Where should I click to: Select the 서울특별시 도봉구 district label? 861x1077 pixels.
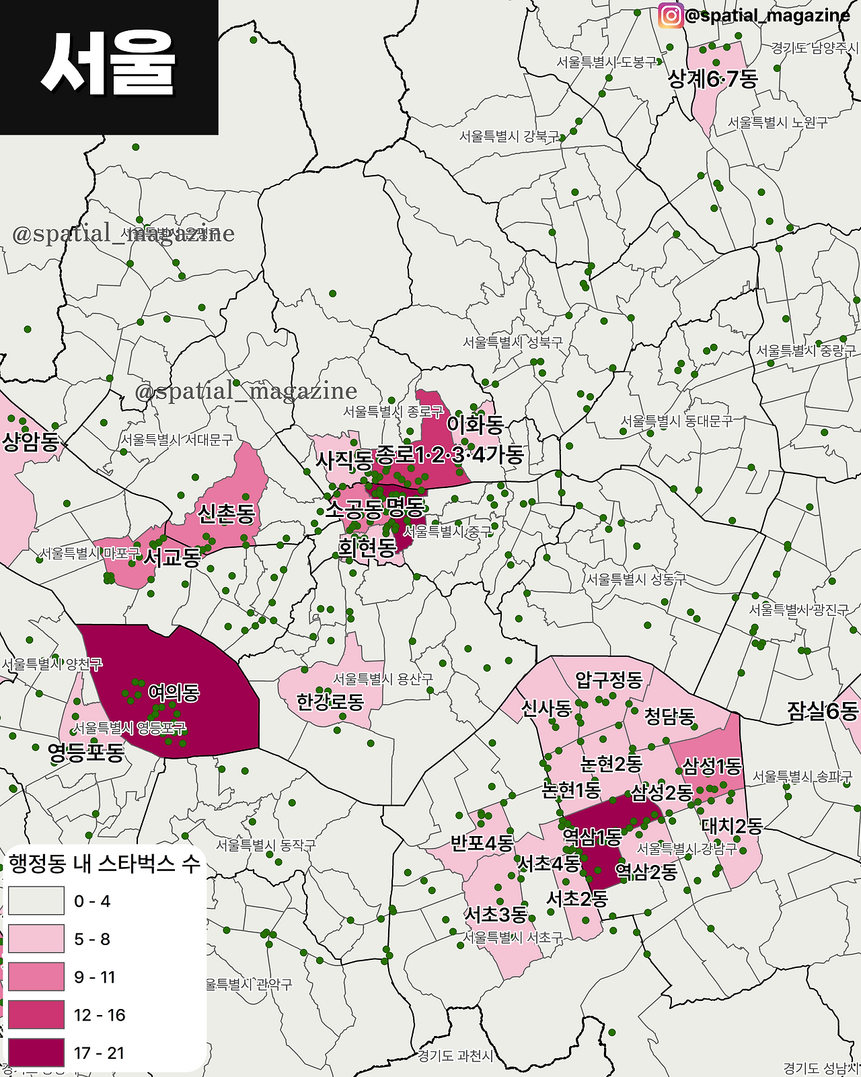coord(606,62)
